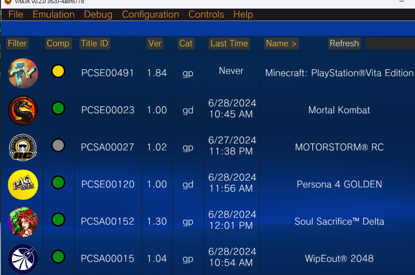Click the Vita3K logo in title bar
Image resolution: width=415 pixels, height=275 pixels.
click(8, 2)
